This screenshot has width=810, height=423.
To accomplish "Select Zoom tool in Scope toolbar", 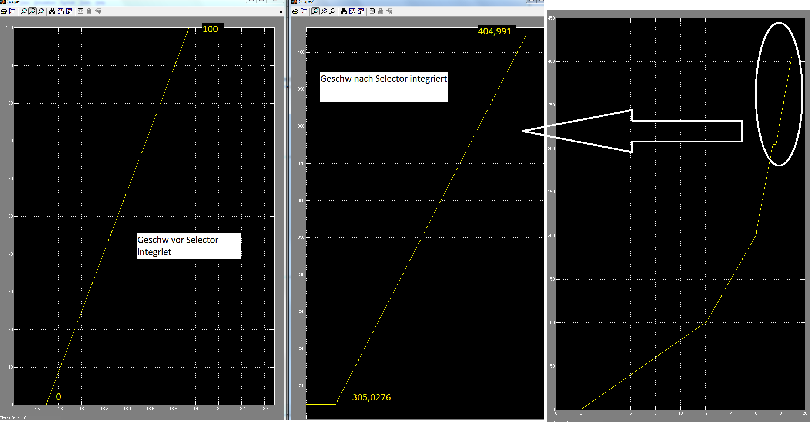I will (x=24, y=11).
